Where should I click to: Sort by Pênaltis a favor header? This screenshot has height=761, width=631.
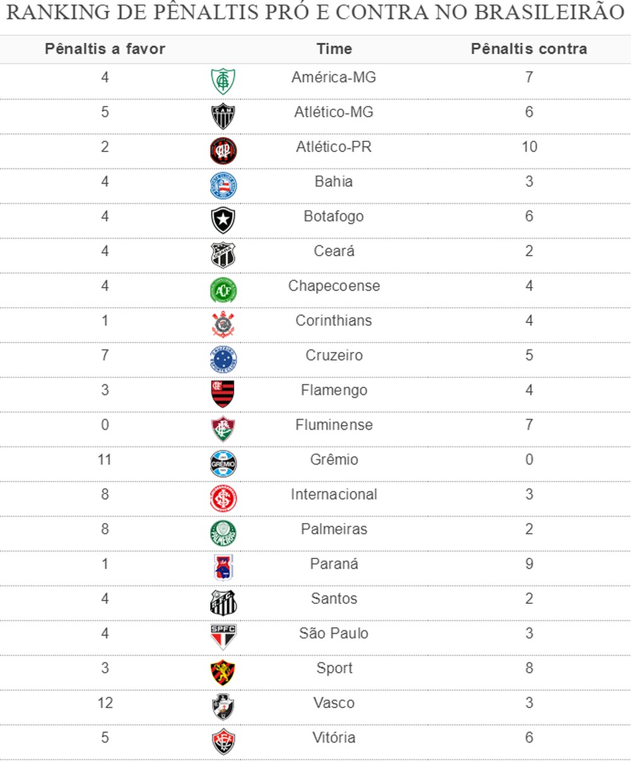105,49
